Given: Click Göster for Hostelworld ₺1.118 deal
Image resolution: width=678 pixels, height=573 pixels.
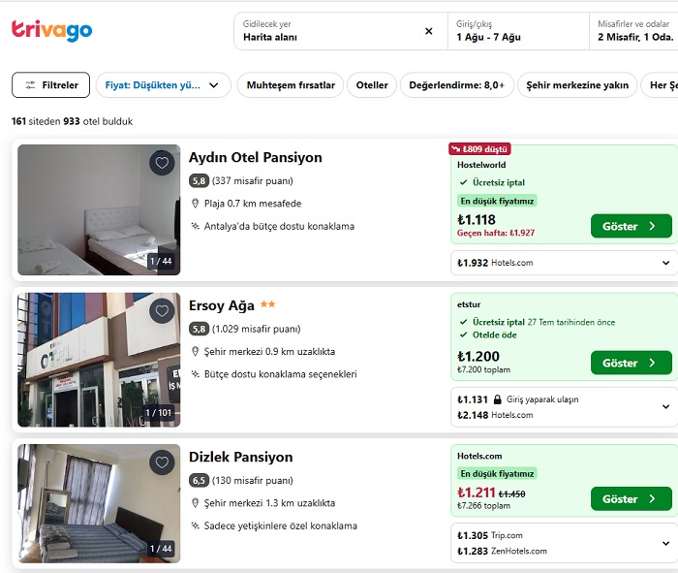Looking at the screenshot, I should click(x=632, y=226).
